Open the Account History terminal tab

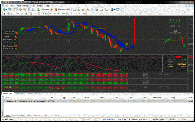pos(18,115)
